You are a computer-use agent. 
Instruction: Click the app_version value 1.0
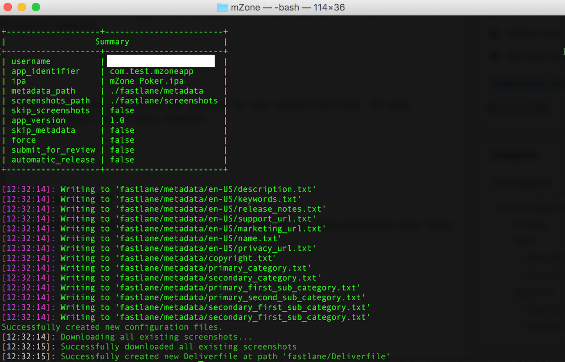click(117, 120)
